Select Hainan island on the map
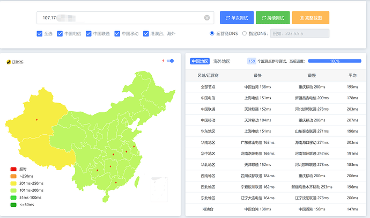The image size is (370, 218). pos(106,199)
